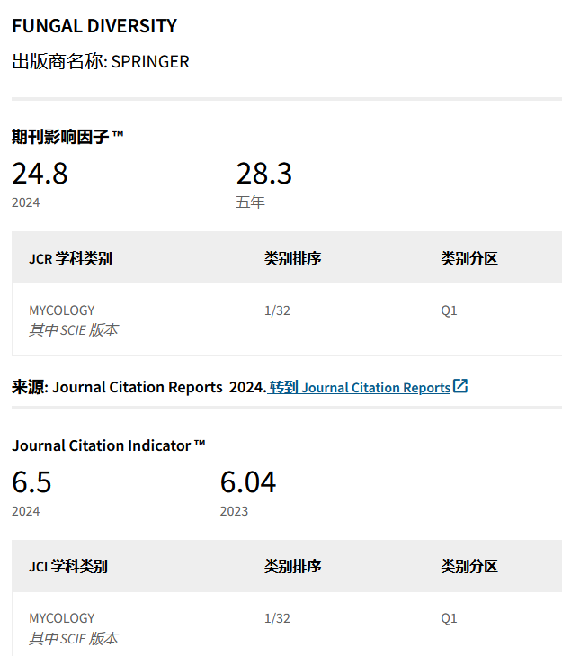
Task: Click the Q1 quartile in the JCI table
Action: tap(449, 618)
